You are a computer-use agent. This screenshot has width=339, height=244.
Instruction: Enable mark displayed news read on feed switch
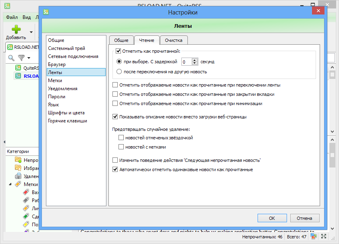click(x=115, y=85)
